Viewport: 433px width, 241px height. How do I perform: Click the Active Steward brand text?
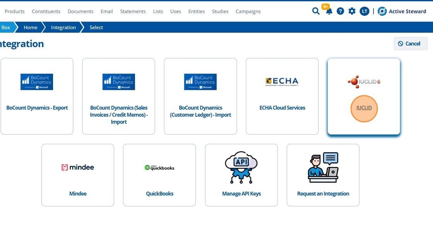click(407, 11)
